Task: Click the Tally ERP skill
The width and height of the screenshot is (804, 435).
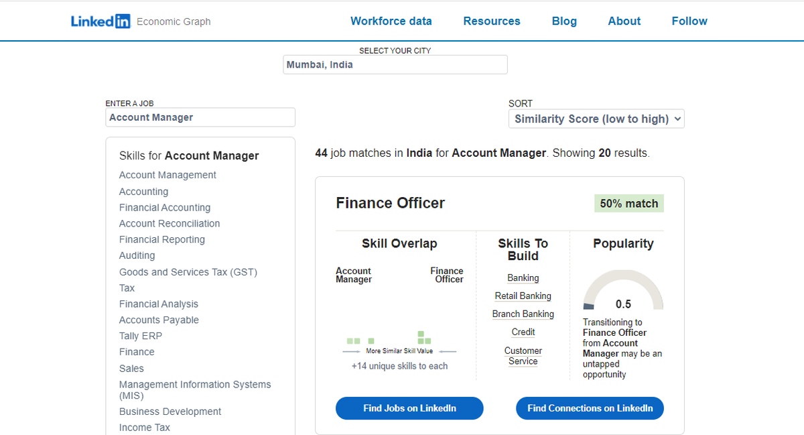Action: coord(141,336)
